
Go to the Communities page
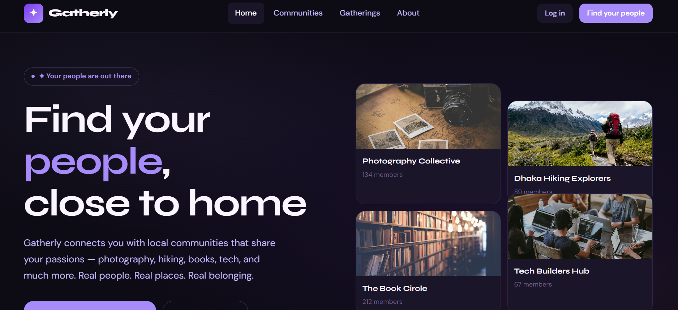298,13
